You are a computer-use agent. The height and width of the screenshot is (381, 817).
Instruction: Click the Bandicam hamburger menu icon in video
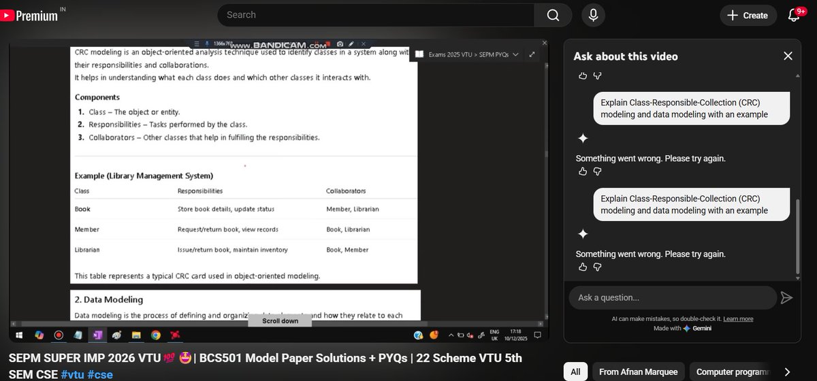197,44
